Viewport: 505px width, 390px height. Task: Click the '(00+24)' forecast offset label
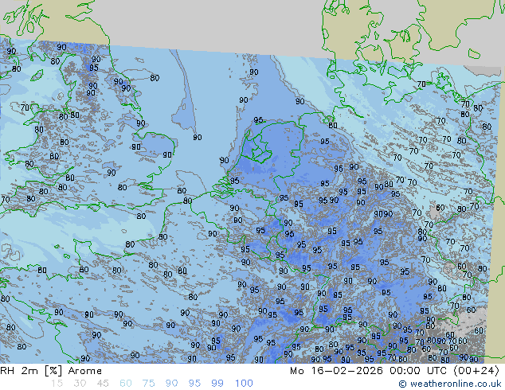point(476,371)
